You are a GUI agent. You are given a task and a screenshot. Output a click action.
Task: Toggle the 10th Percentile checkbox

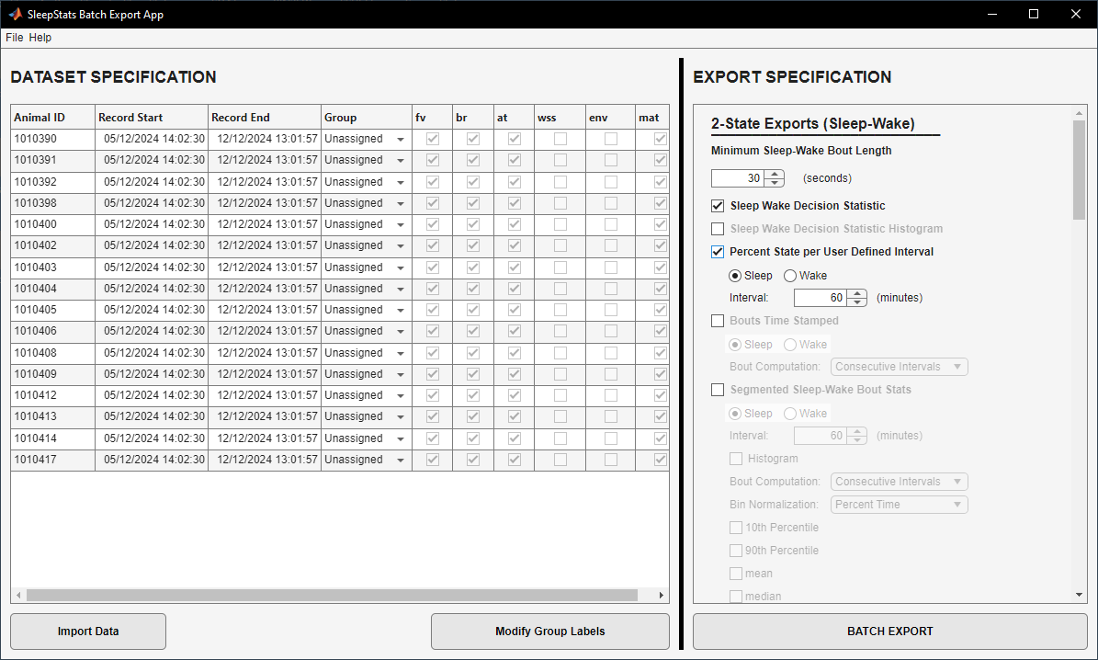(x=736, y=528)
